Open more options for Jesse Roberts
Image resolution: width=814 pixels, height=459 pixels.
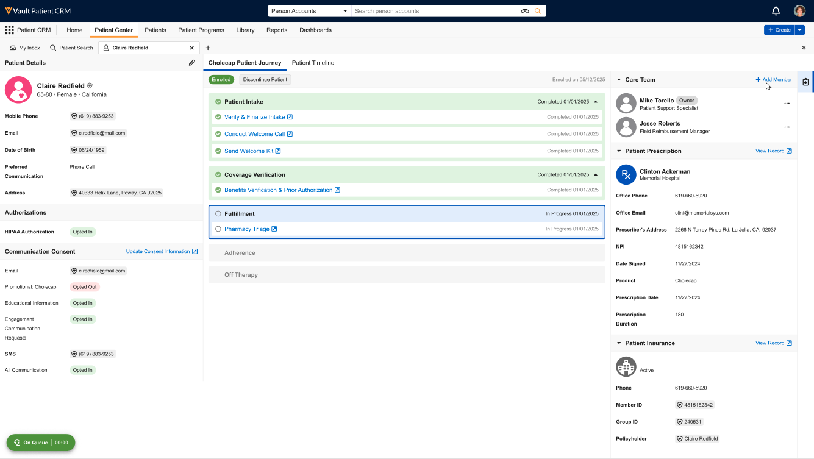point(787,127)
